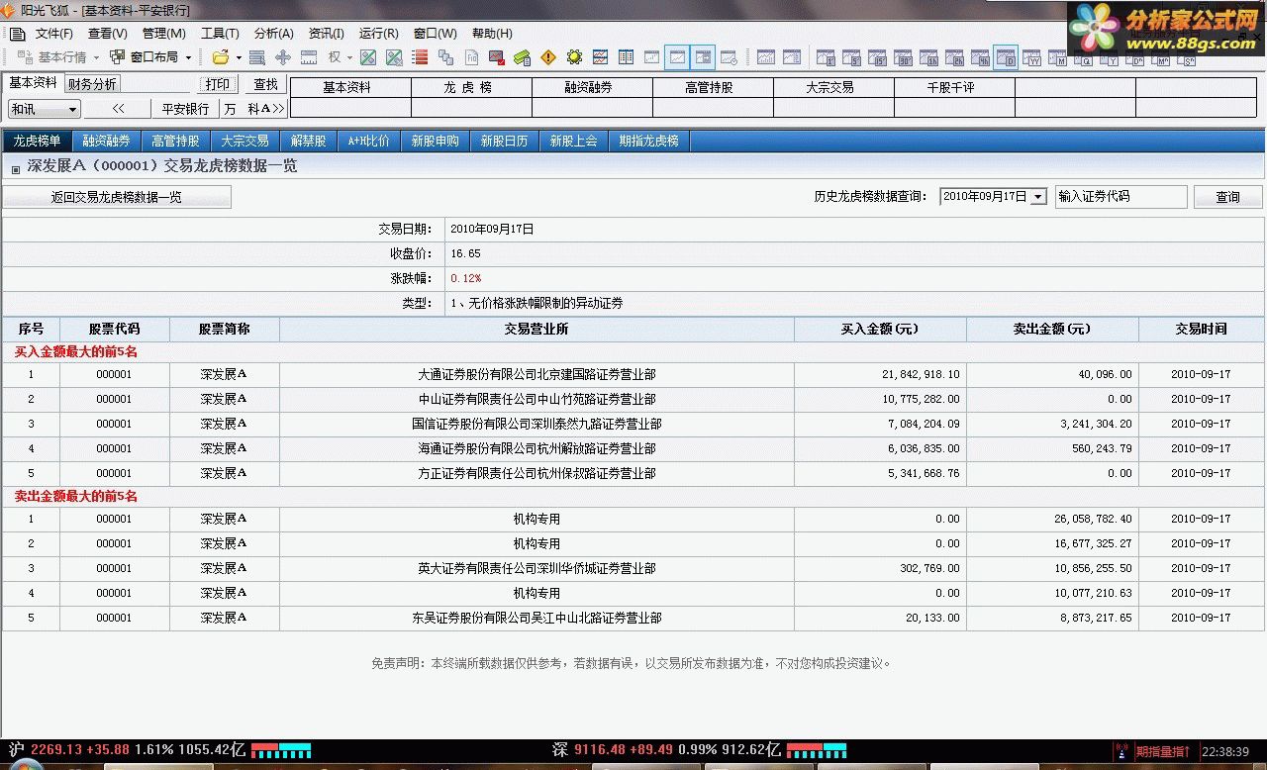Expand the folder icon dropdown arrow
This screenshot has height=770, width=1267.
pos(239,57)
